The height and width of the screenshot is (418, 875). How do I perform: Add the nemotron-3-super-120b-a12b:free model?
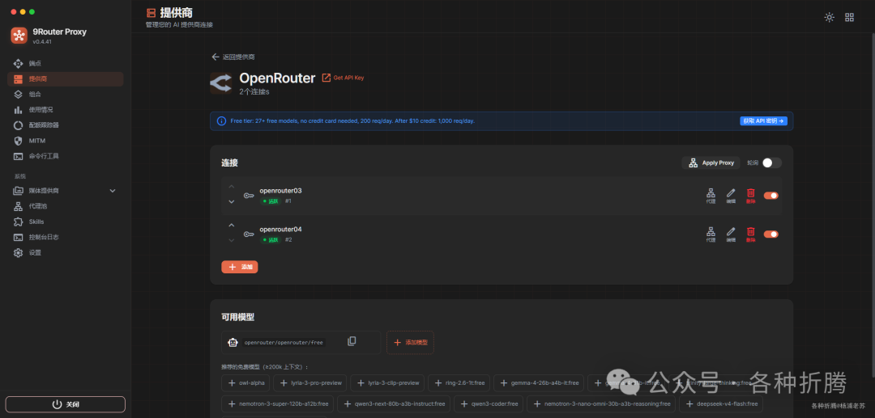[278, 403]
